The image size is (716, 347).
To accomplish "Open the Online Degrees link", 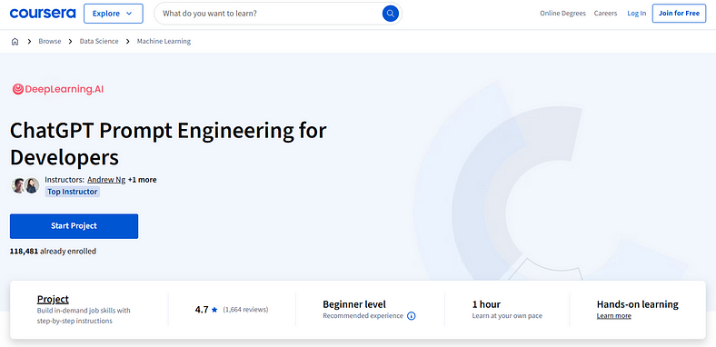I will pyautogui.click(x=562, y=14).
